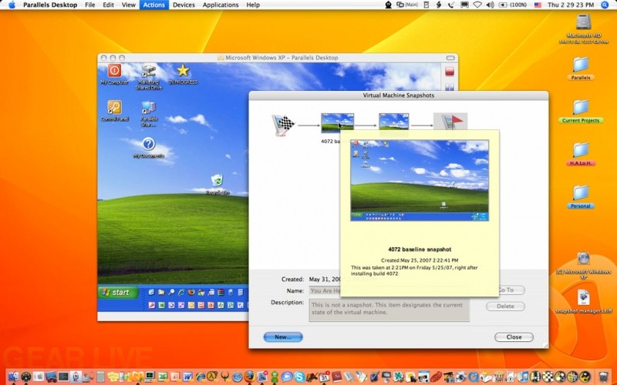The height and width of the screenshot is (385, 617).
Task: Select the Parallels folder on Mac desktop
Action: click(x=581, y=69)
